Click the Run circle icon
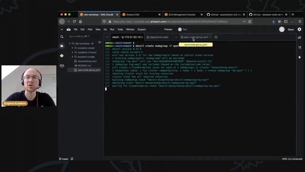The height and width of the screenshot is (172, 305). tap(180, 30)
